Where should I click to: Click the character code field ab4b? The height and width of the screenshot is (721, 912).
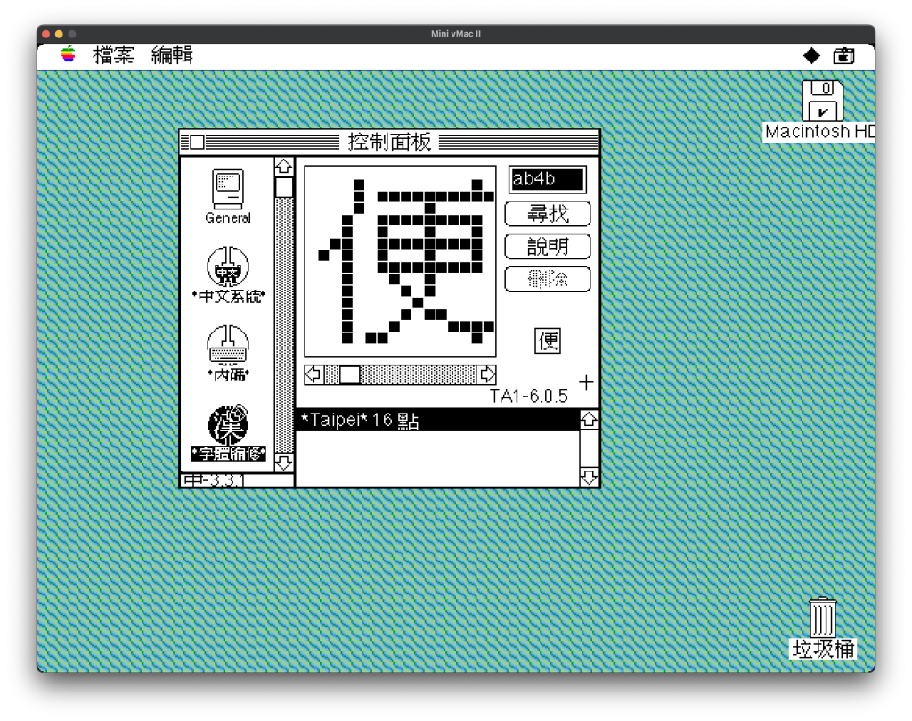547,179
